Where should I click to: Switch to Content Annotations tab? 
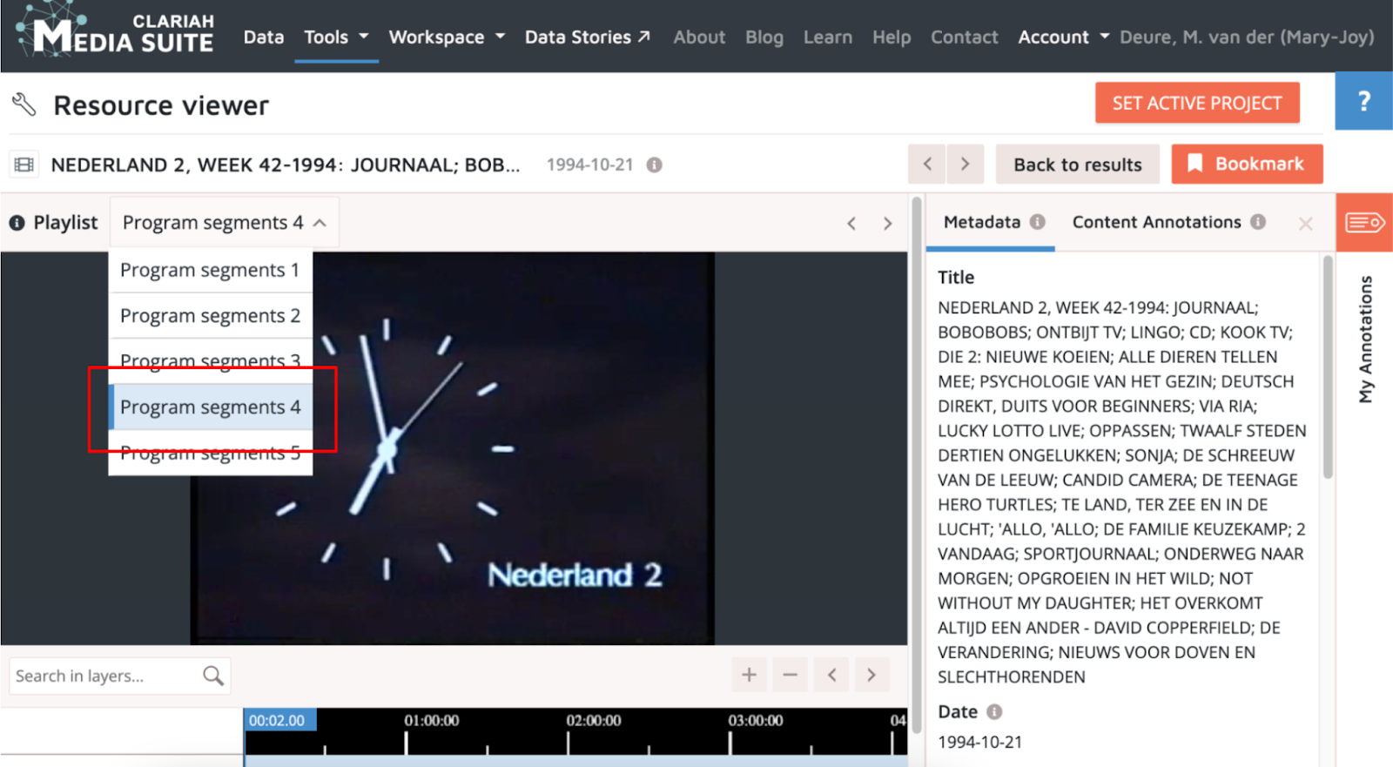tap(1156, 222)
